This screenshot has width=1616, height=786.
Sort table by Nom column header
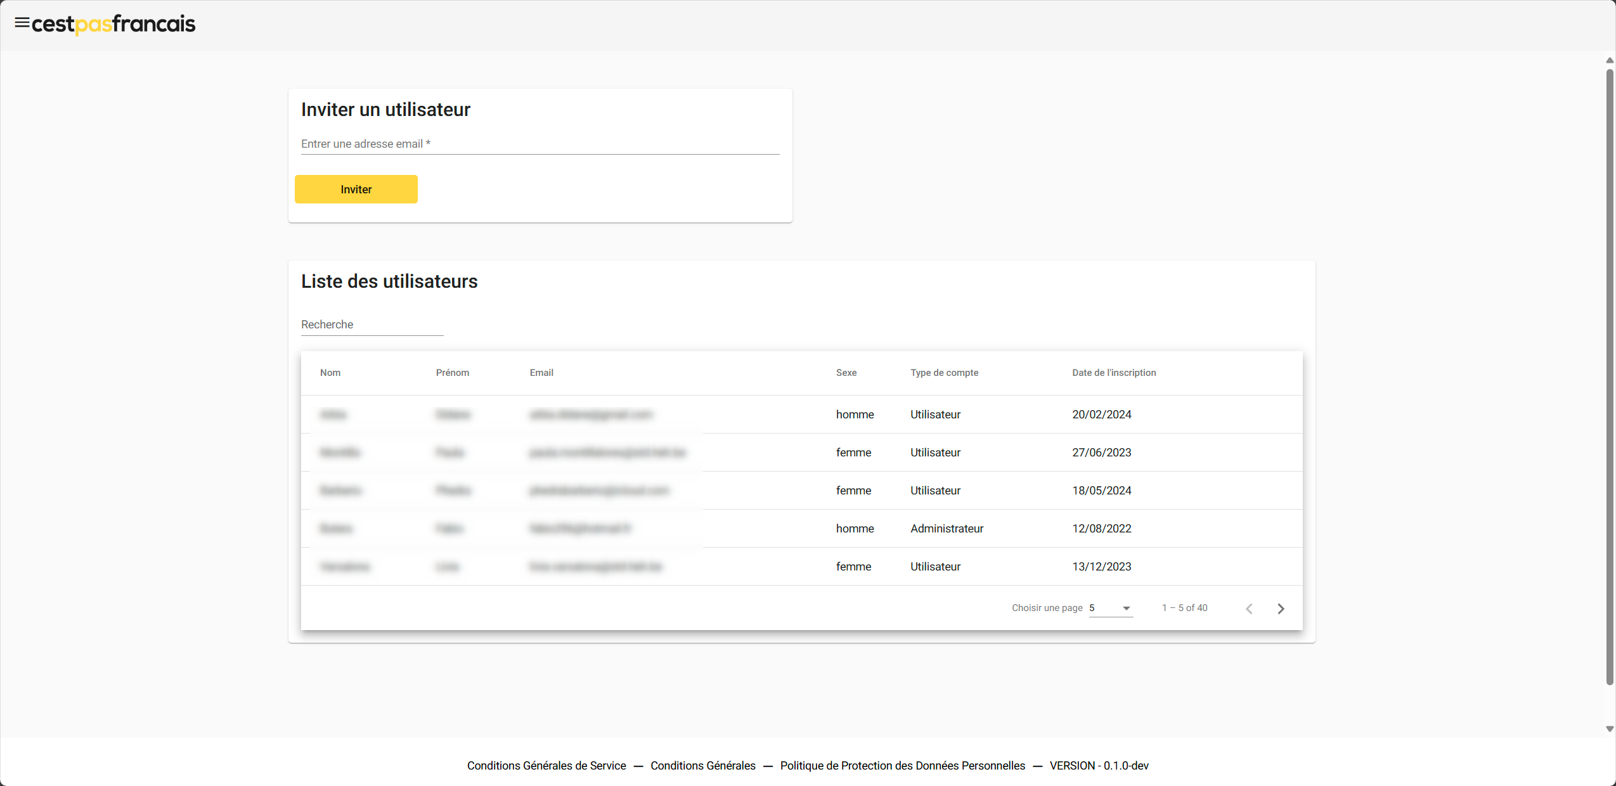330,373
